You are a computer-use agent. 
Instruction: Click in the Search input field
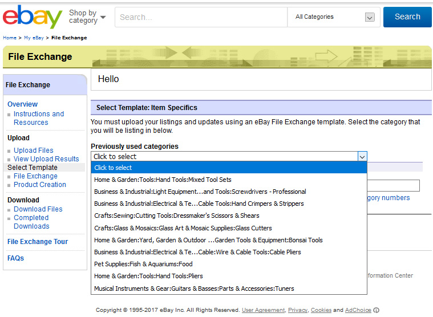(x=201, y=17)
